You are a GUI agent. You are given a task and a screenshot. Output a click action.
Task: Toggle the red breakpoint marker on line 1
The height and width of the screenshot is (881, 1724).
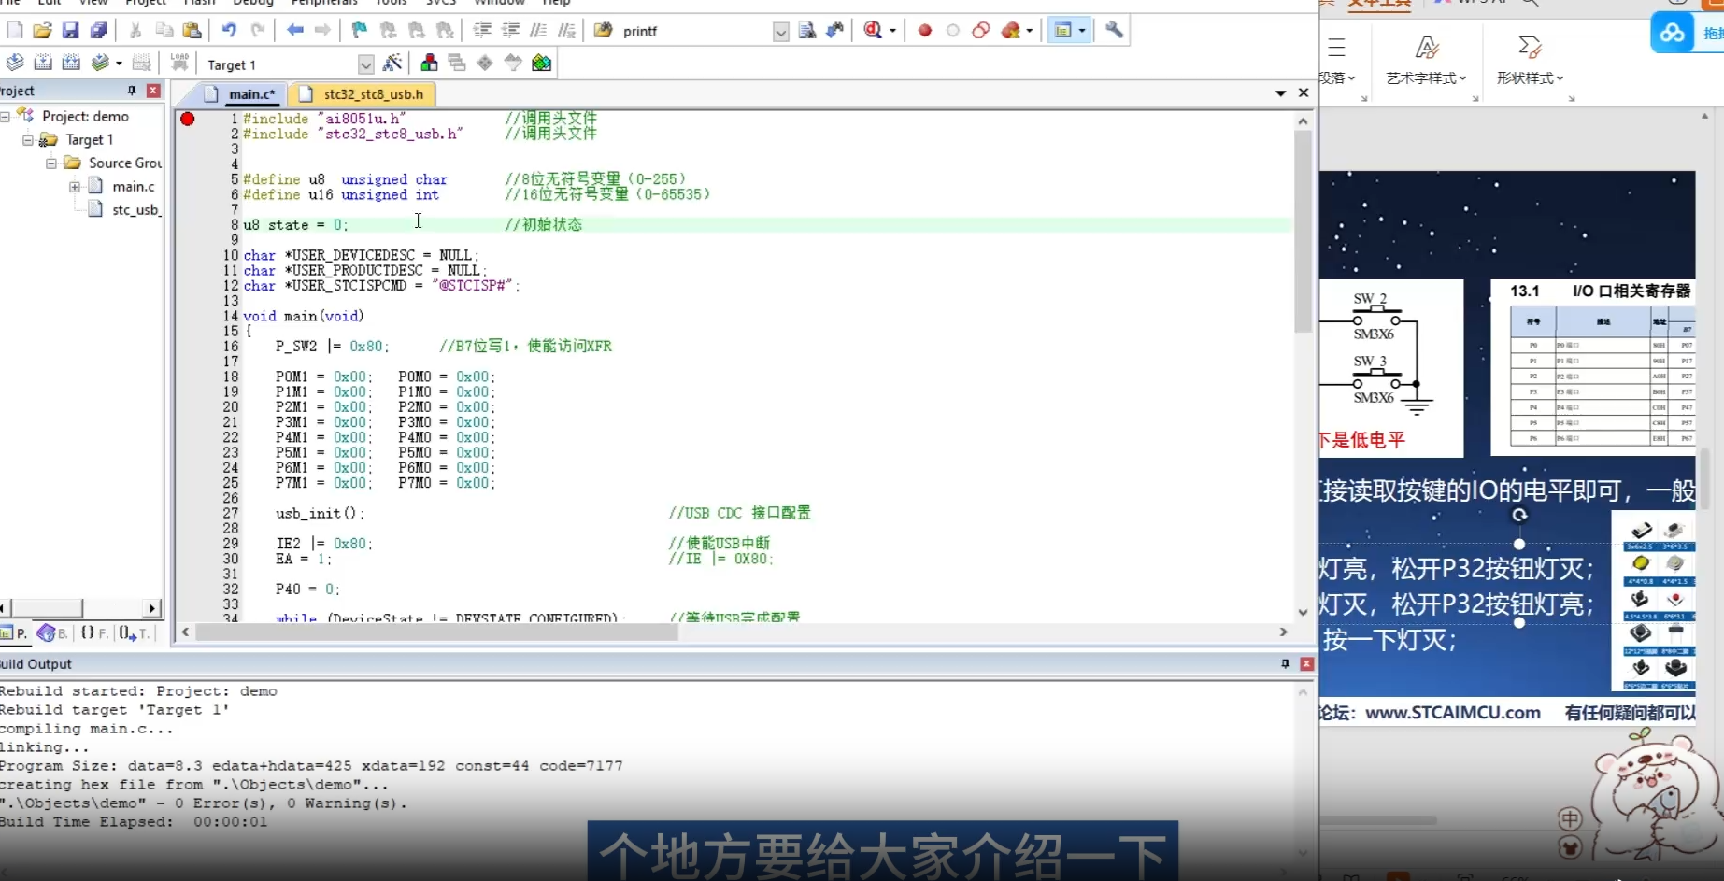(x=188, y=119)
